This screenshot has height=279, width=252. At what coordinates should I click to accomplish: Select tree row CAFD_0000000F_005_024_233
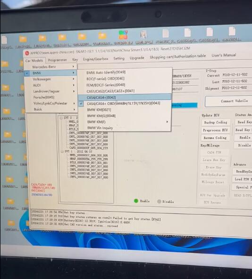(x=88, y=148)
